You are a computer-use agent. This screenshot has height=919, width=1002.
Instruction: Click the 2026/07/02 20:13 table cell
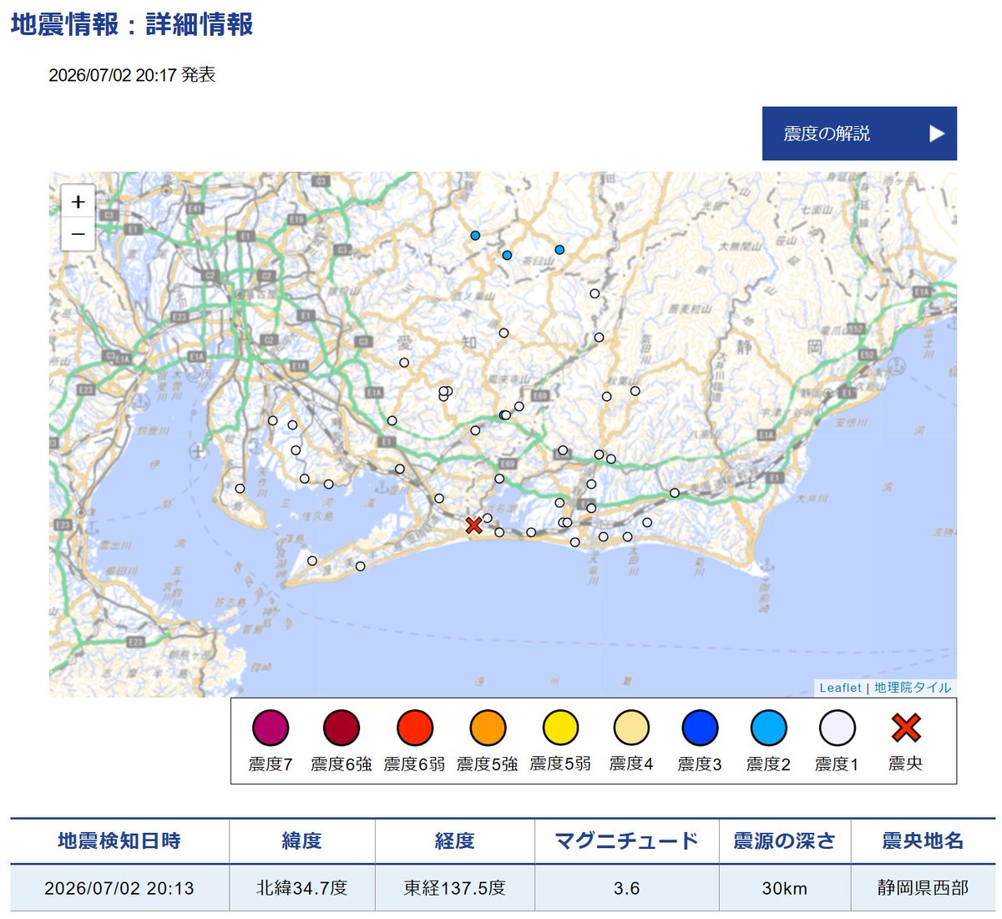119,888
